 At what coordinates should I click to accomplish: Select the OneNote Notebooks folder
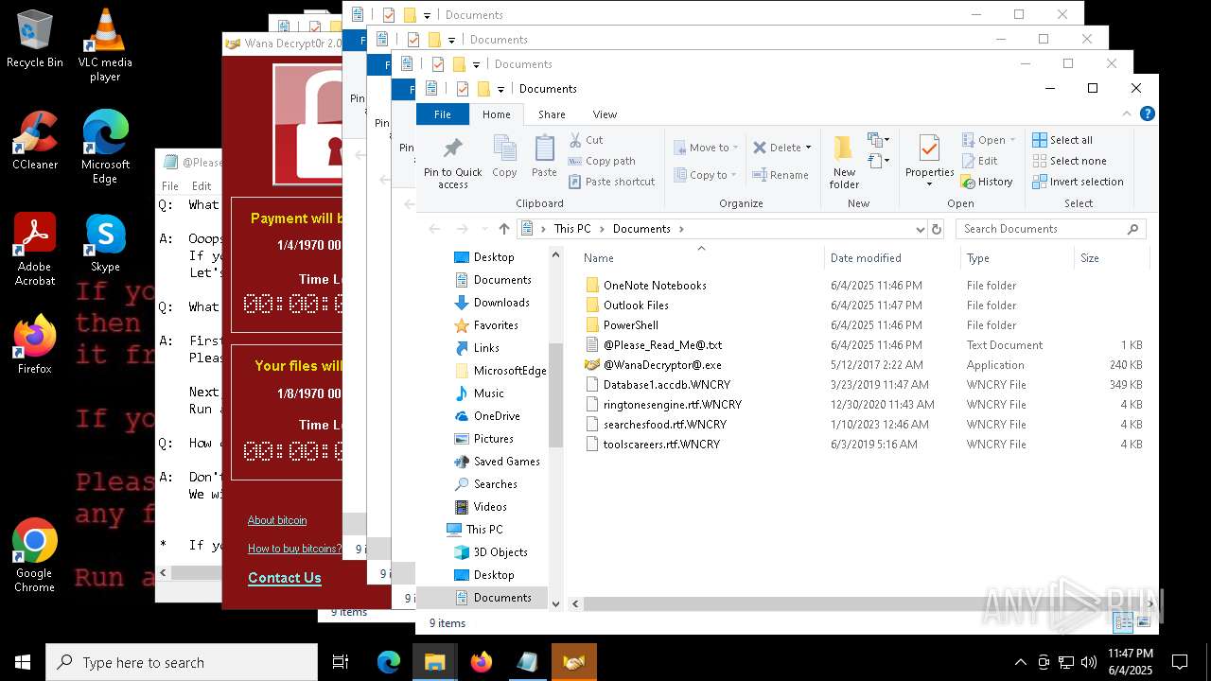pyautogui.click(x=655, y=286)
